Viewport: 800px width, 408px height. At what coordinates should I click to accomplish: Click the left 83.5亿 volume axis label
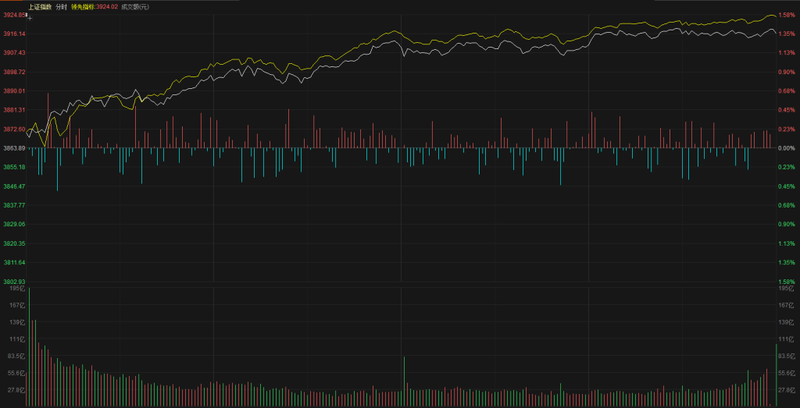coord(16,356)
